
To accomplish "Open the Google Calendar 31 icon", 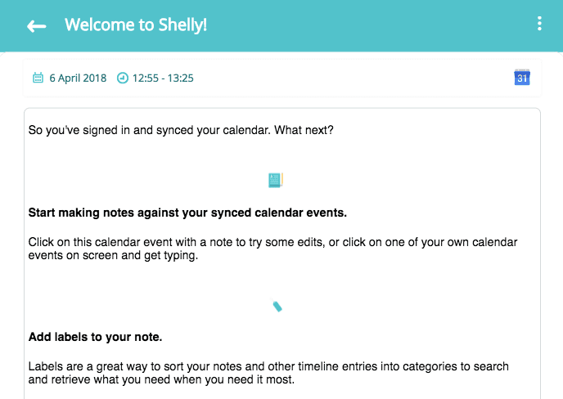I will click(522, 78).
